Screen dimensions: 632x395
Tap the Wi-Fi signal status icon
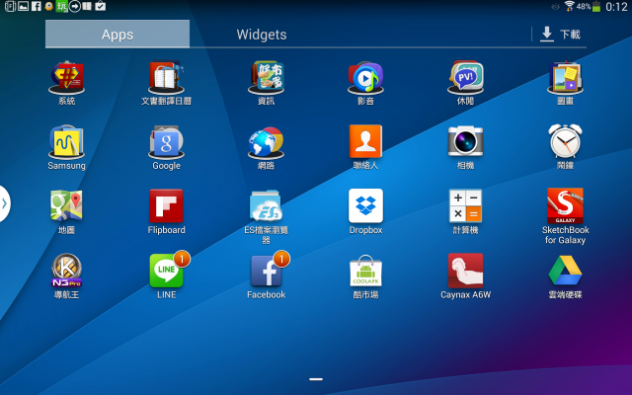click(x=569, y=6)
